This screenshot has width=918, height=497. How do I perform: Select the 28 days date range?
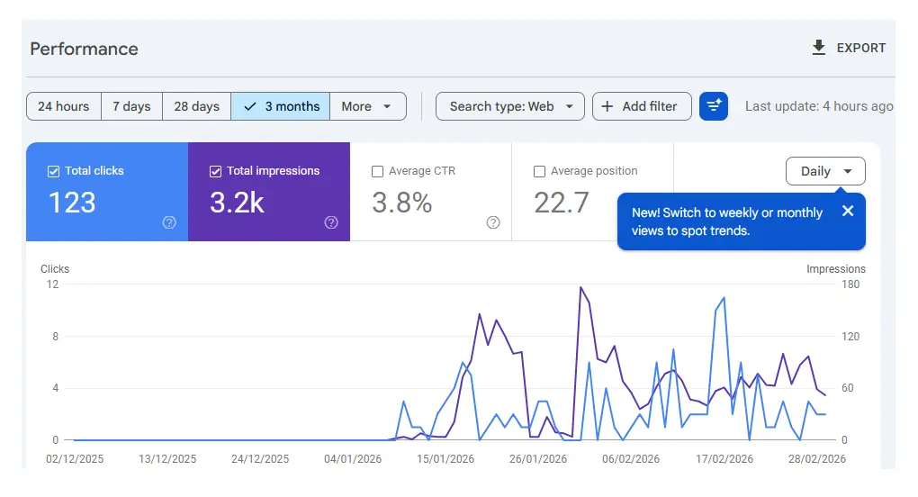point(196,106)
